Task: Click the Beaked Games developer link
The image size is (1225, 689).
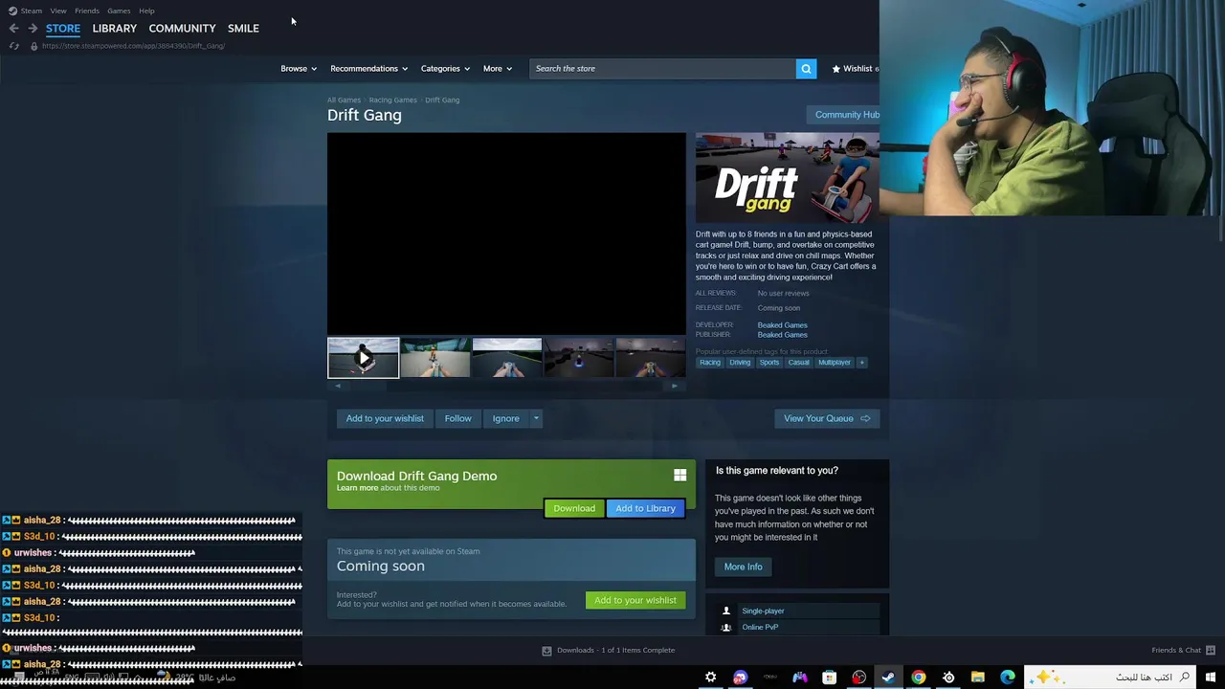Action: pyautogui.click(x=782, y=325)
